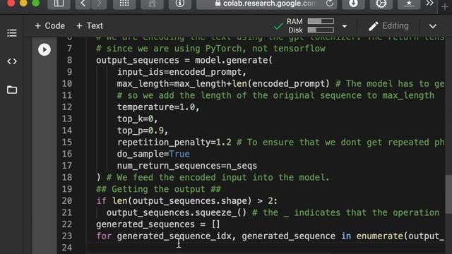Run the code cell with play button
Viewport: 452px width, 254px height.
44,50
